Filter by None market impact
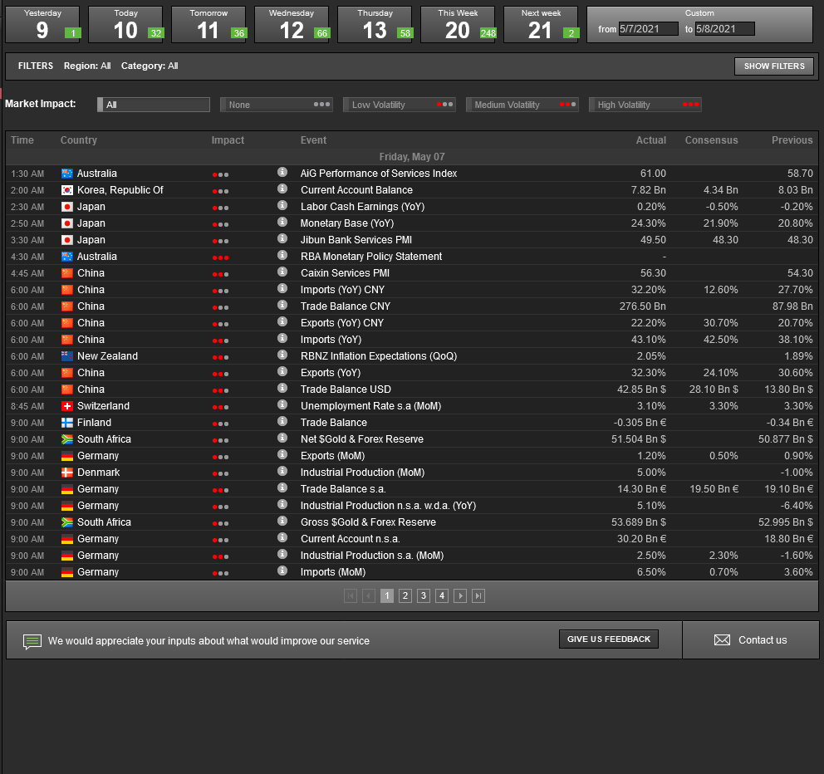Screen dimensions: 824x774 [x=277, y=105]
